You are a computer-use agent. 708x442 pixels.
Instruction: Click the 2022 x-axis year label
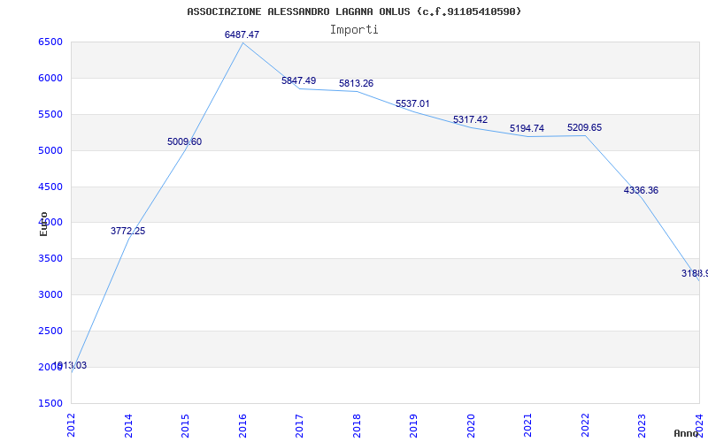585,425
